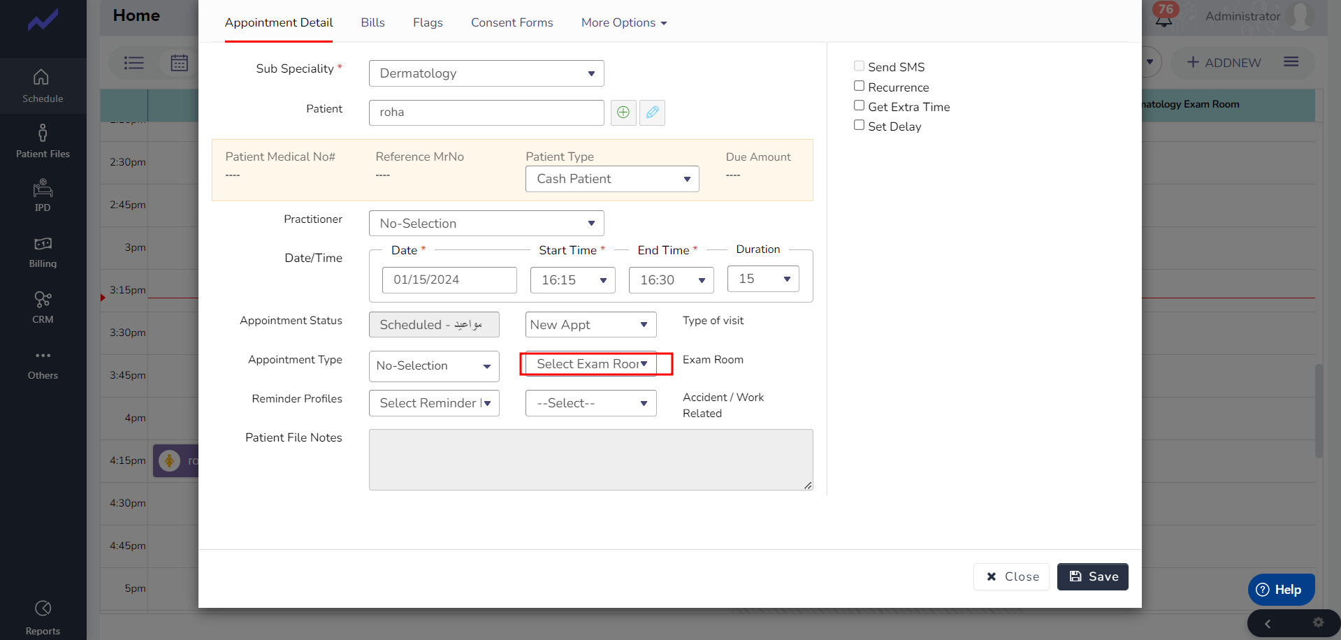The width and height of the screenshot is (1341, 640).
Task: Open notifications bell with 76 badge
Action: (x=1165, y=15)
